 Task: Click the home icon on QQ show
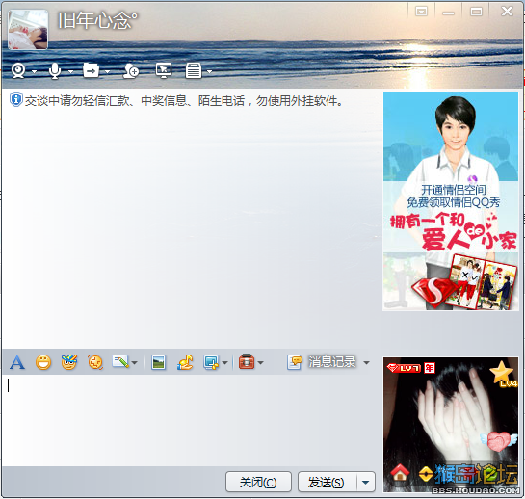tap(400, 472)
